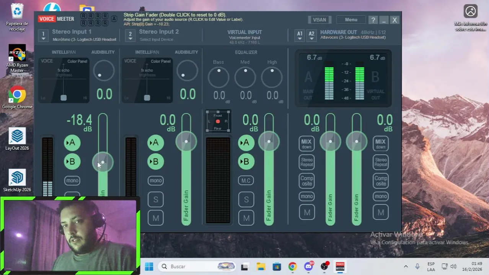Open A2 hardware output device dropdown
Image resolution: width=489 pixels, height=275 pixels.
tap(311, 35)
